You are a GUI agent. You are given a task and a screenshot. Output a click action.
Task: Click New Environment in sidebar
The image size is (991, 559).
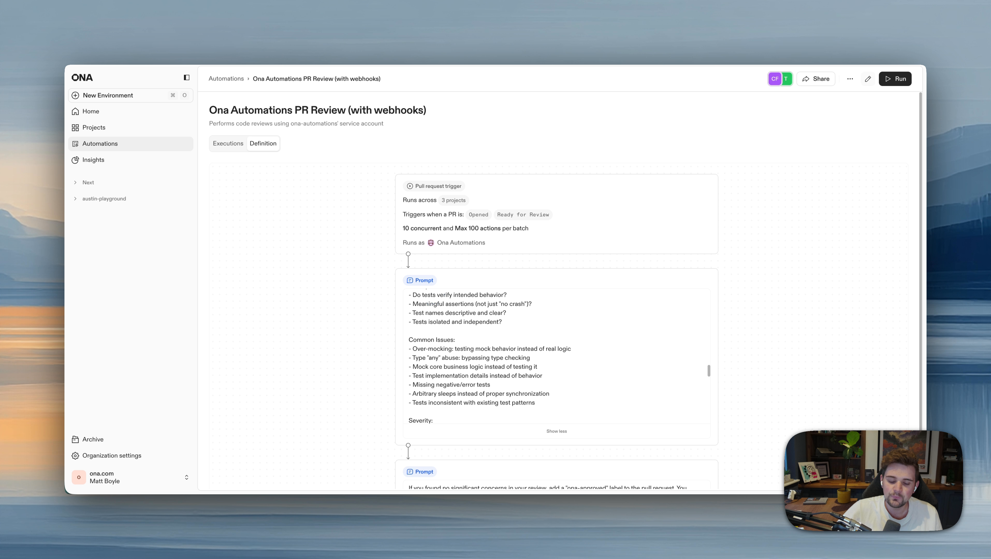pos(108,95)
